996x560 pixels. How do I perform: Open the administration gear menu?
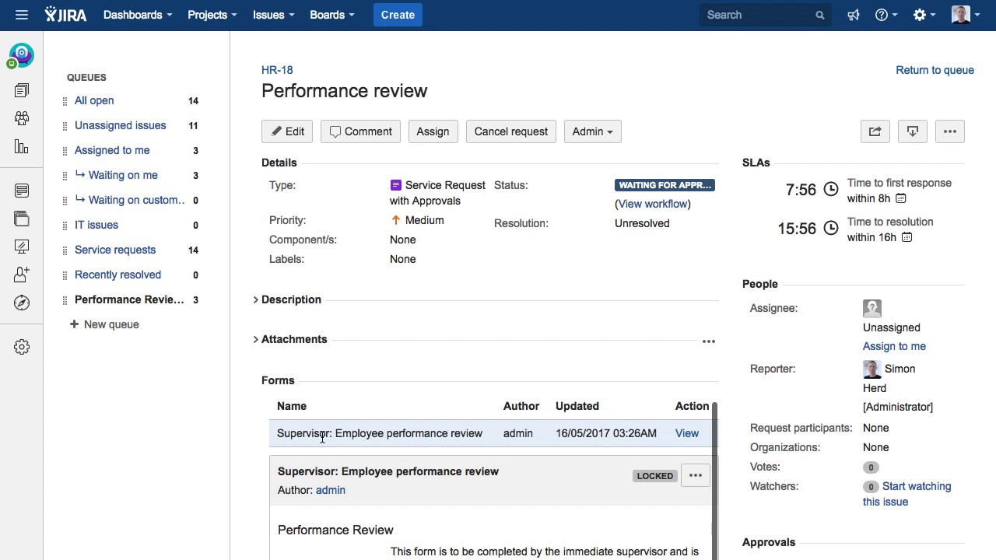tap(924, 15)
